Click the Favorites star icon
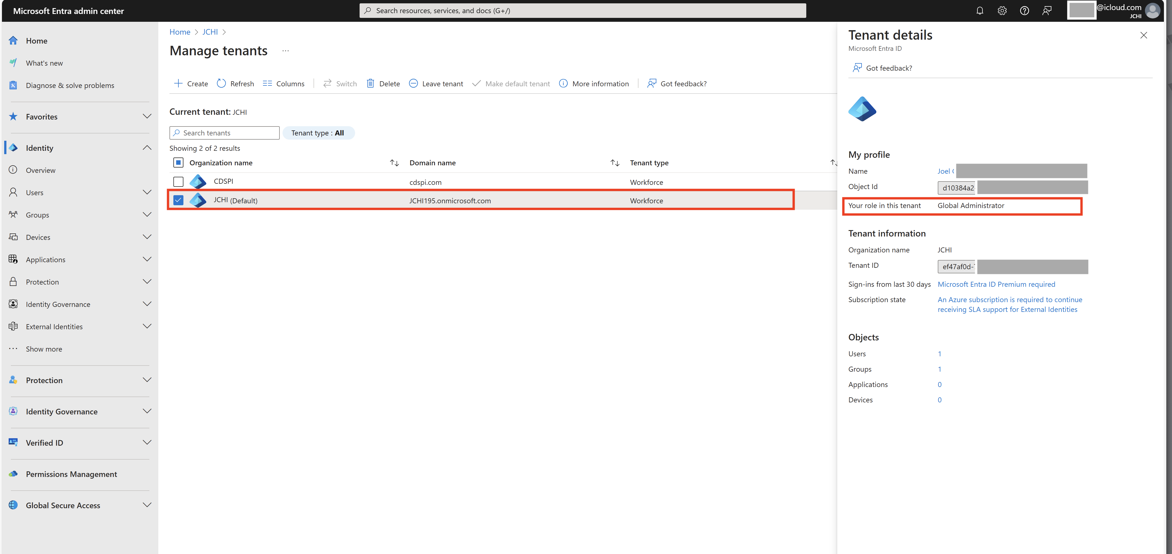This screenshot has width=1172, height=554. click(x=13, y=116)
